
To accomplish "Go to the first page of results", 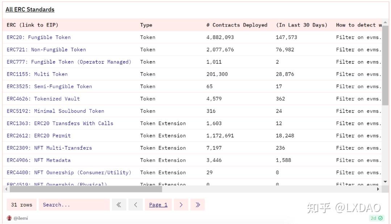I will coord(119,205).
